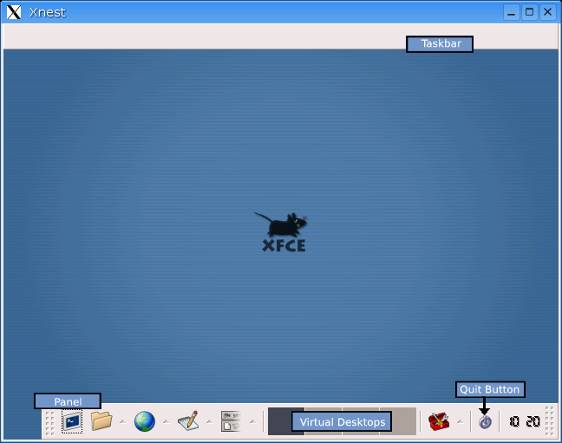Open the file manager folder icon
Viewport: 562px width, 443px height.
pos(101,420)
